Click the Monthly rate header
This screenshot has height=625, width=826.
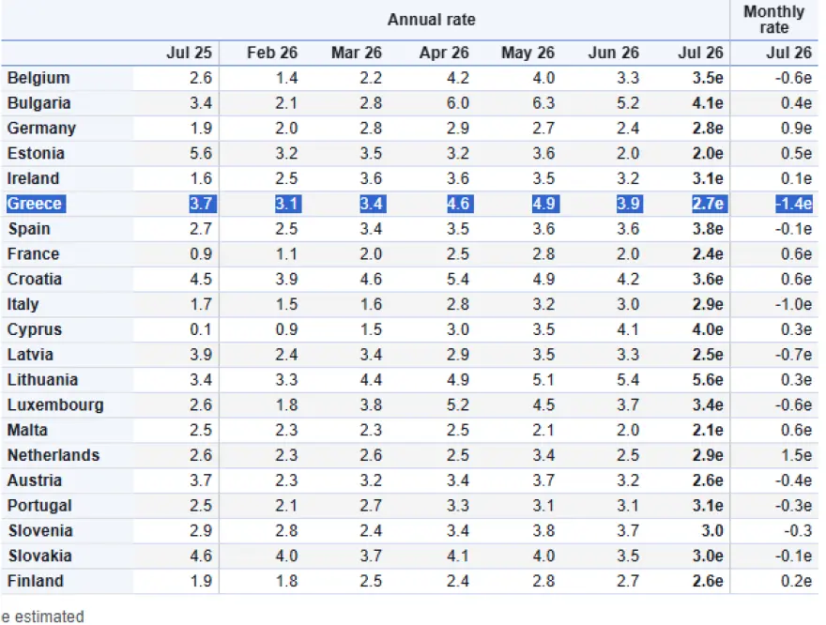773,20
